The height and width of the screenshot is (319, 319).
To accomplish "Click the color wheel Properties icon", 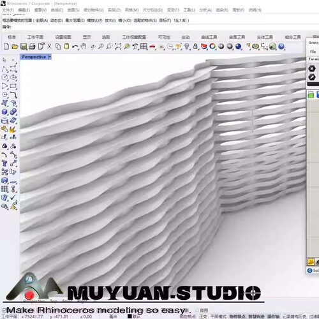I will 212,47.
